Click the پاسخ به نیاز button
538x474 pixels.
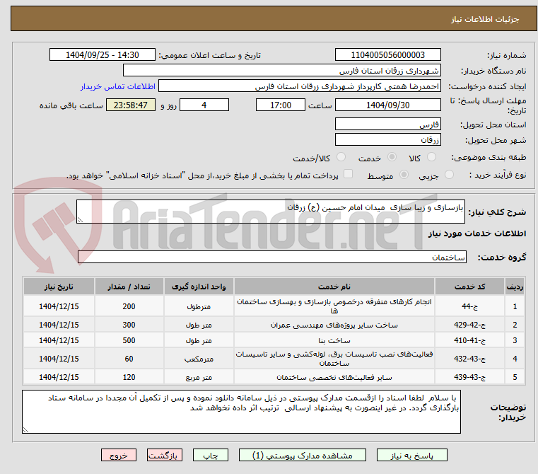[x=411, y=455]
